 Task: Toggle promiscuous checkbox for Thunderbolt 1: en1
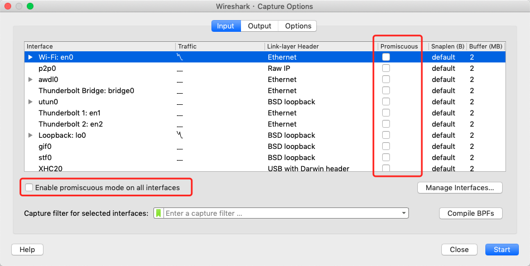386,113
